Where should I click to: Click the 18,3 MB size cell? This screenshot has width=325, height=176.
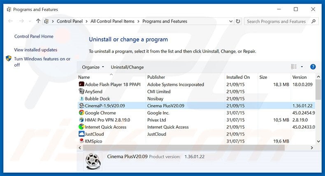pyautogui.click(x=281, y=84)
